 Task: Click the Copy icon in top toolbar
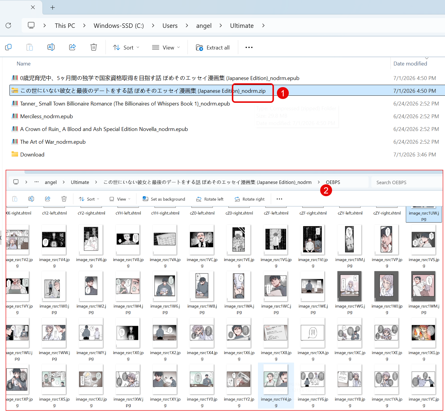coord(8,47)
